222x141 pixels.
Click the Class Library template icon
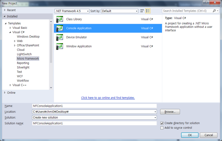pos(60,19)
